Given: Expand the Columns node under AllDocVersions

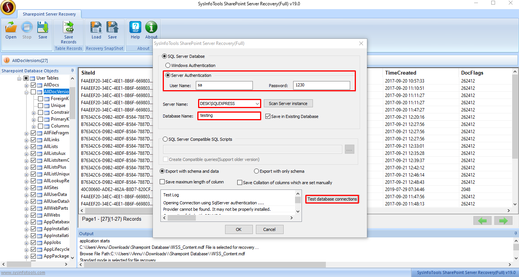Looking at the screenshot, I should pyautogui.click(x=34, y=126).
